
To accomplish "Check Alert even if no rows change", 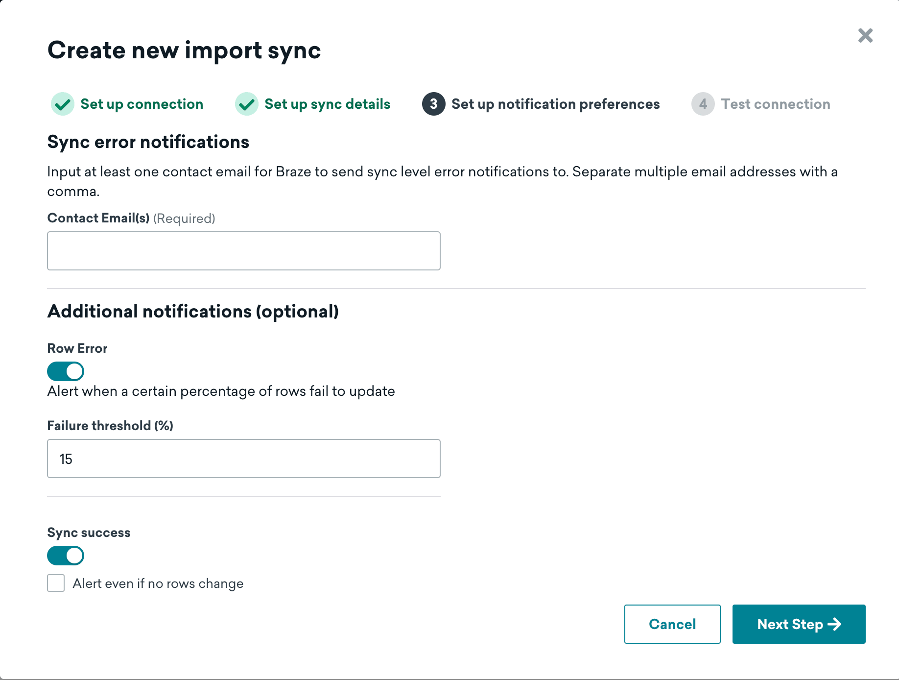I will pyautogui.click(x=55, y=583).
